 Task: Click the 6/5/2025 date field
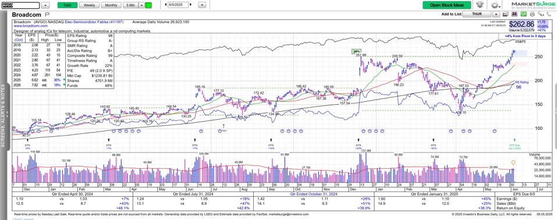point(179,5)
